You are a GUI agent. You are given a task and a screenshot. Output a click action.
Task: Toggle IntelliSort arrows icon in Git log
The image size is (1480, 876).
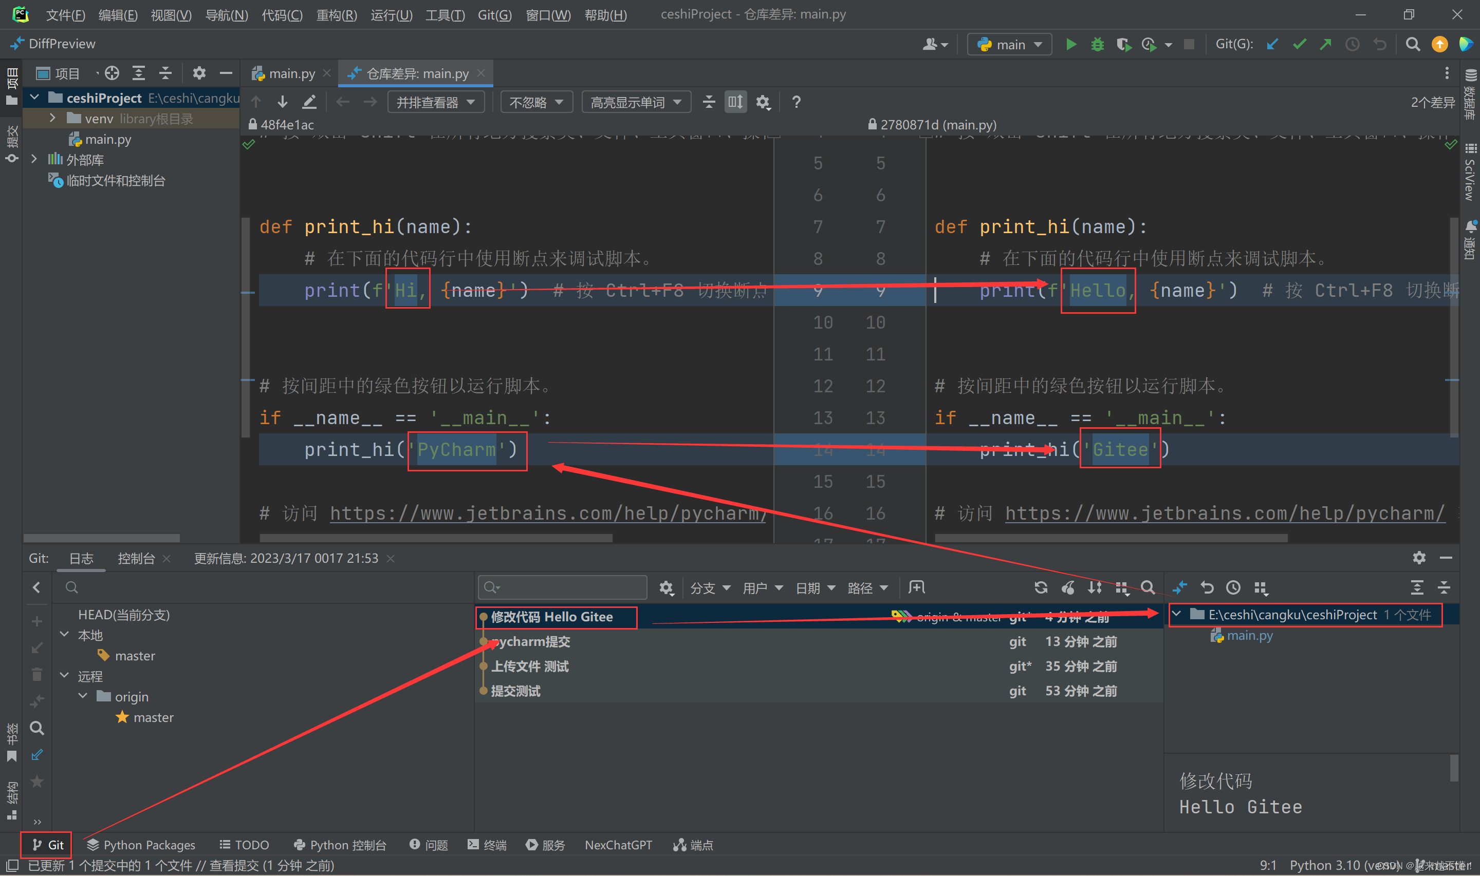point(1095,587)
